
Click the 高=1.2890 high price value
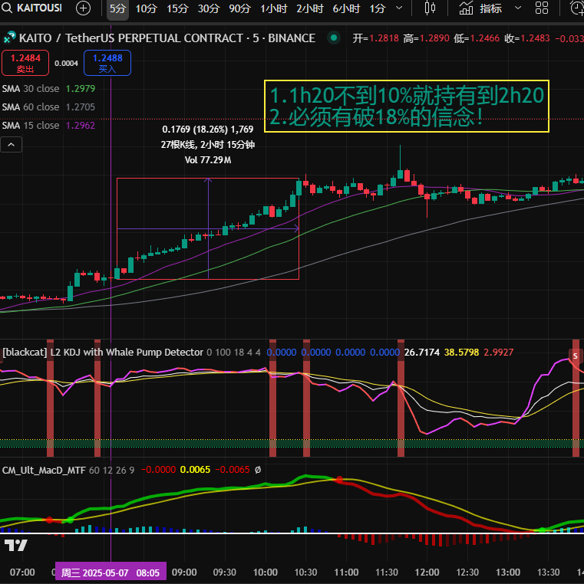pyautogui.click(x=426, y=38)
